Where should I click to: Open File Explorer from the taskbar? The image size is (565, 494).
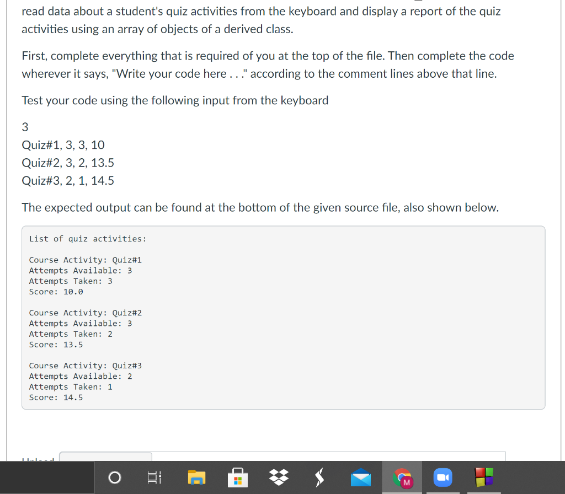tap(197, 477)
